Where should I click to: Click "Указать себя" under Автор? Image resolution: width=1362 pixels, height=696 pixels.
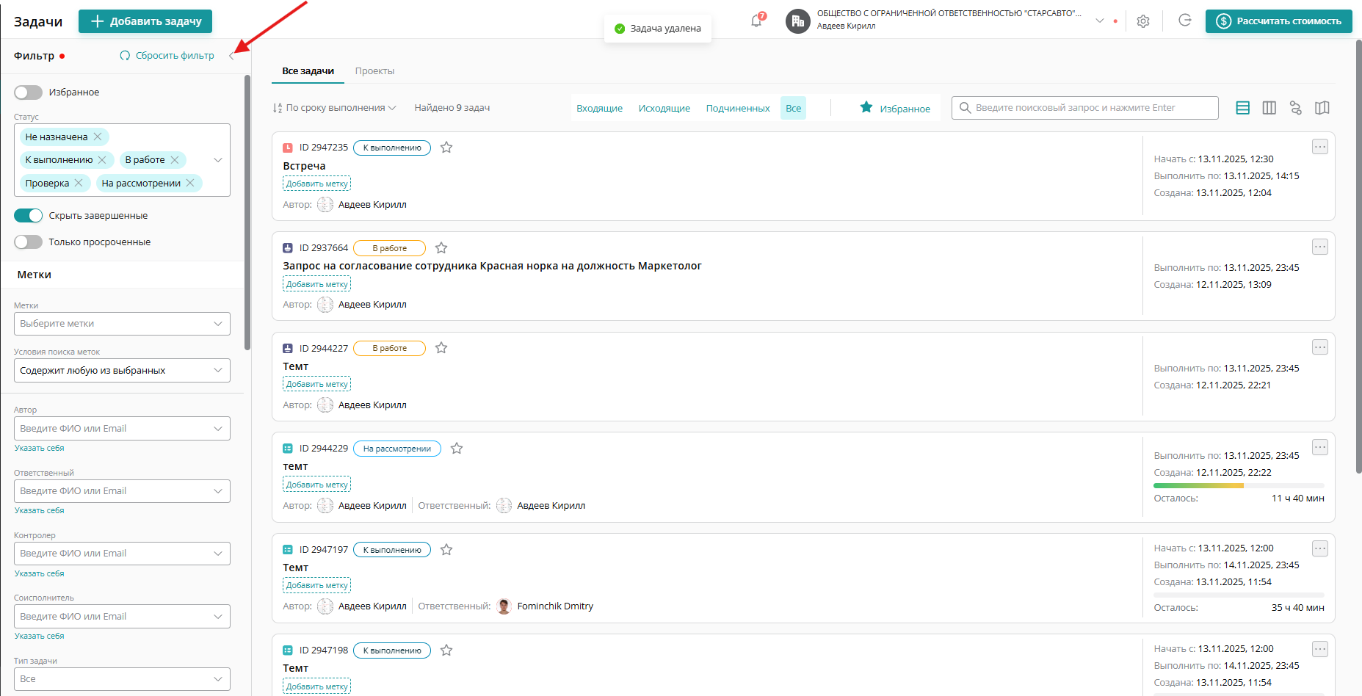[x=40, y=448]
